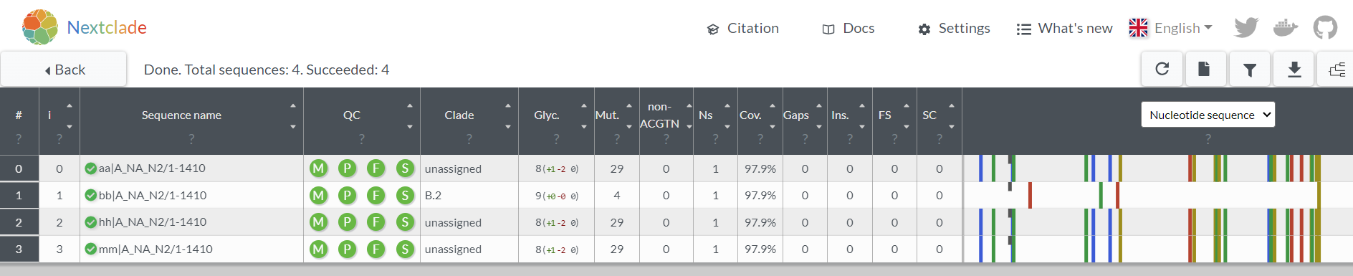This screenshot has width=1353, height=276.
Task: Open the Nucleotide sequence view dropdown
Action: pos(1208,115)
